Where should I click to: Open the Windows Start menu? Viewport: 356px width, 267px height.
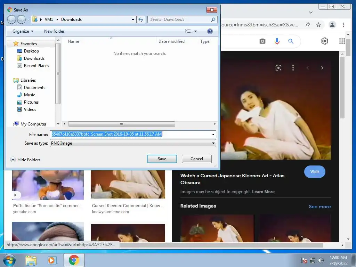point(9,260)
